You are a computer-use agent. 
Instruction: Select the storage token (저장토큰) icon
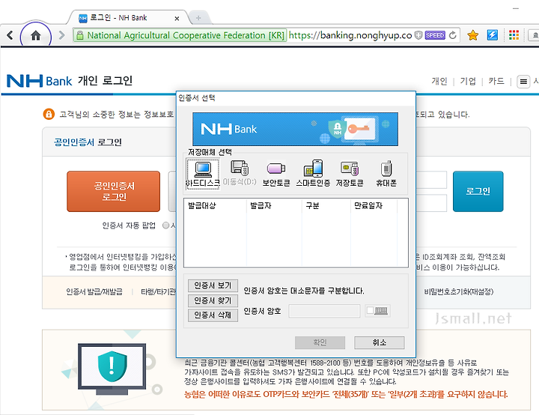[350, 173]
